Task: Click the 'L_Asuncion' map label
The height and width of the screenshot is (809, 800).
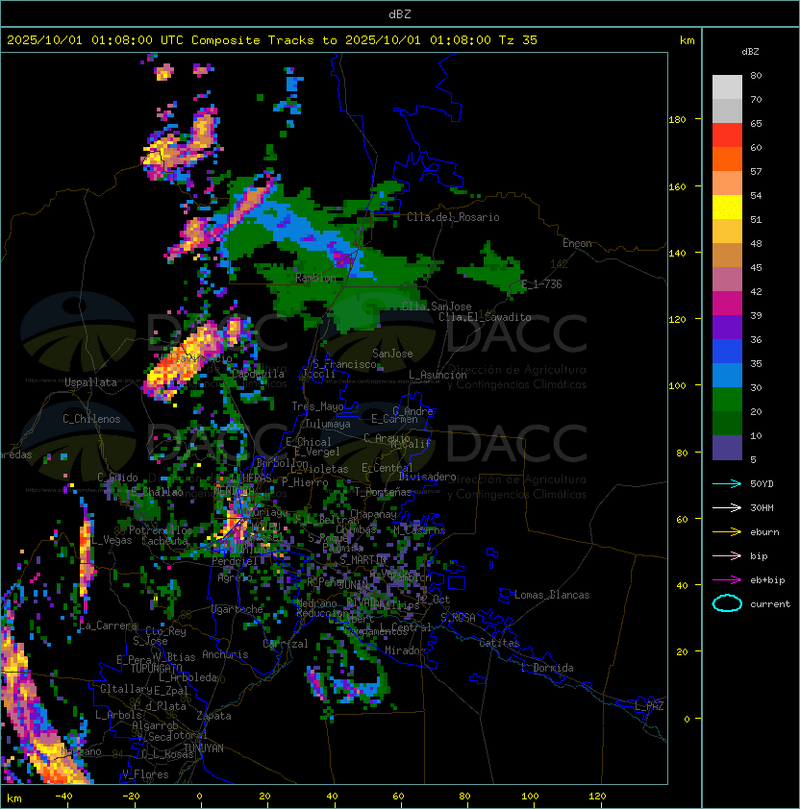Action: (x=437, y=375)
